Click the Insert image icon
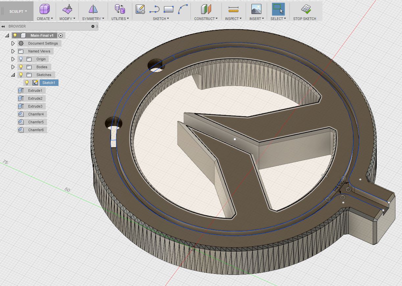The image size is (402, 286). coord(256,9)
